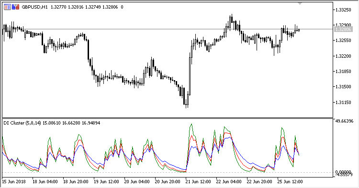The image size is (359, 188).
Task: Click the 1.33250 price axis label
Action: pos(343,10)
